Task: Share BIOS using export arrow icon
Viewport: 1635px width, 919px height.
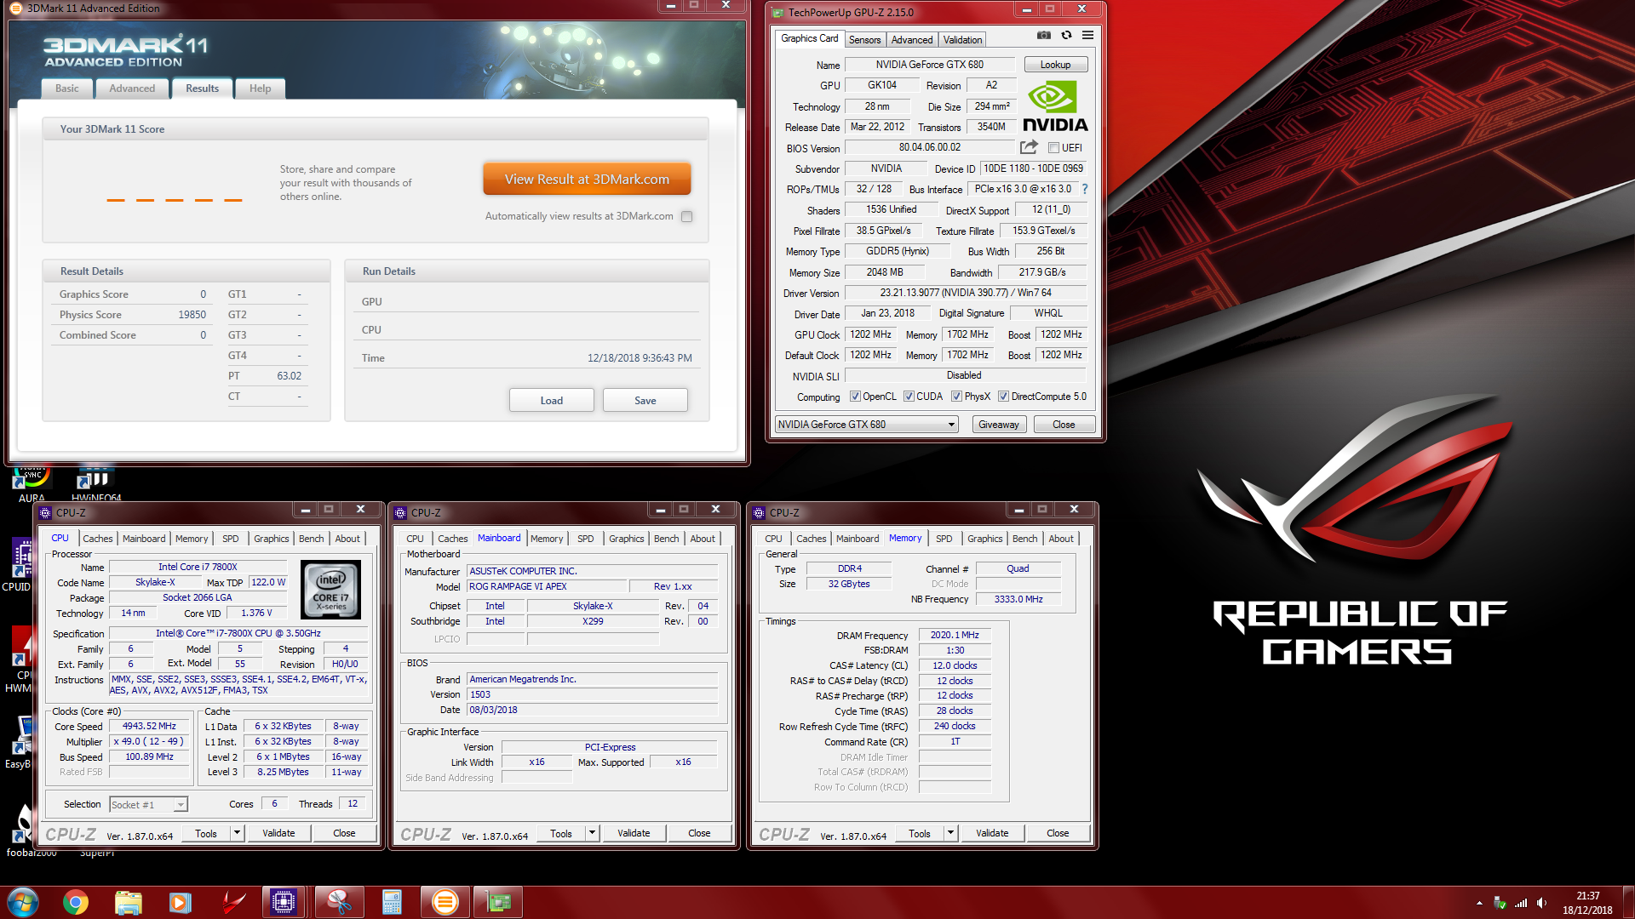Action: click(1029, 147)
